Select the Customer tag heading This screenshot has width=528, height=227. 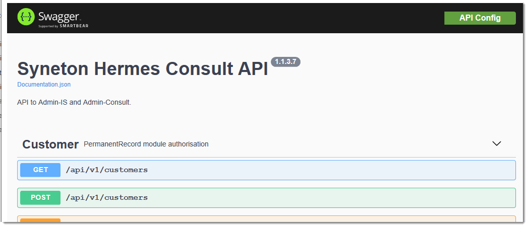click(50, 144)
